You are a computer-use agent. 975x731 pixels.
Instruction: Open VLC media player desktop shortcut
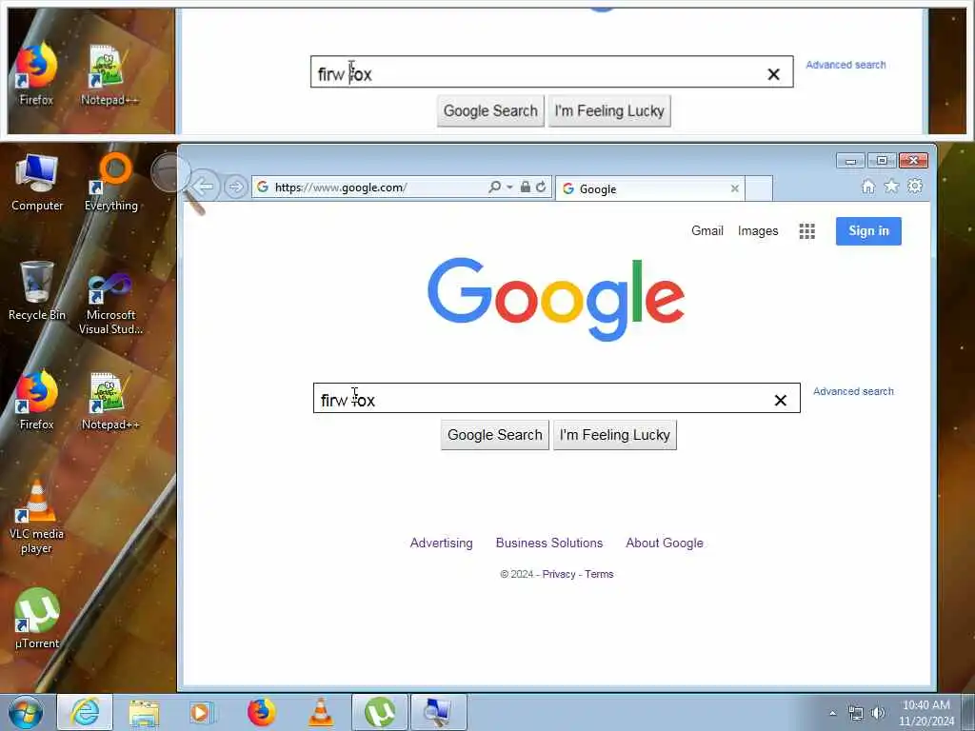[x=36, y=517]
